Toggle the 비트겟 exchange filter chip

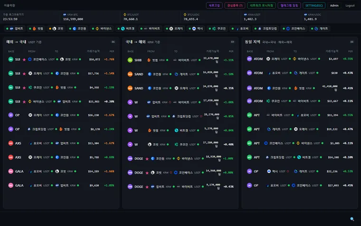[126, 29]
